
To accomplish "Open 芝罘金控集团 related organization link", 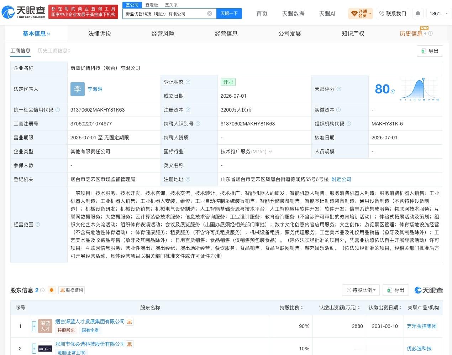I will click(422, 326).
